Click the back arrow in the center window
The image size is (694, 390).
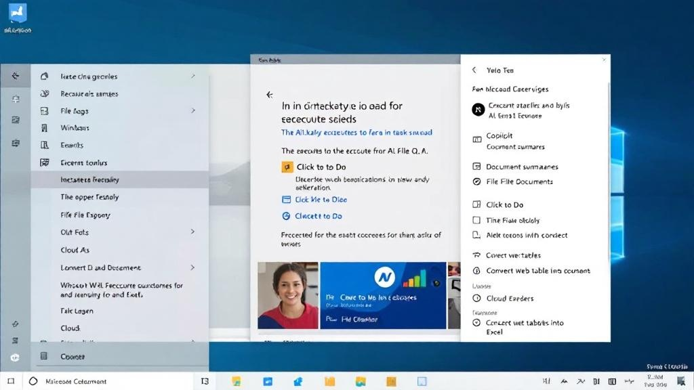269,95
